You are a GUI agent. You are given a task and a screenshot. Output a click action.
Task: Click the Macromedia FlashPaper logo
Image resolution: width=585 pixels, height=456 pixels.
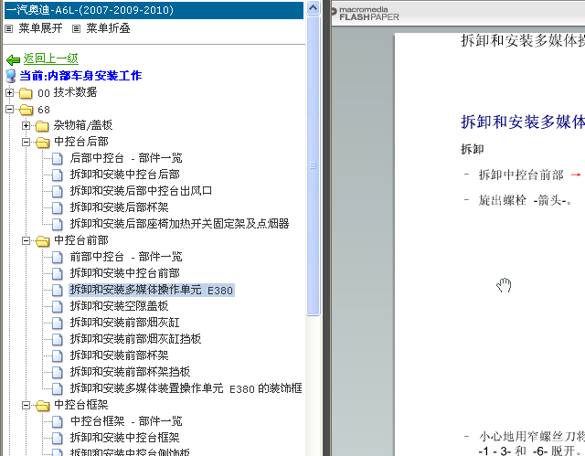click(x=366, y=14)
